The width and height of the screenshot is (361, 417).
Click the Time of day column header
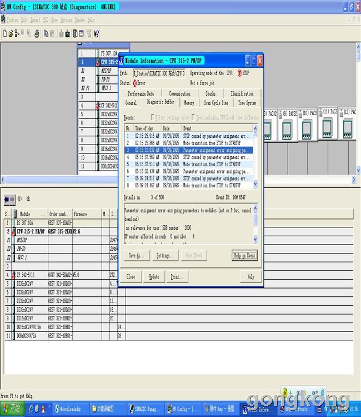(x=147, y=128)
